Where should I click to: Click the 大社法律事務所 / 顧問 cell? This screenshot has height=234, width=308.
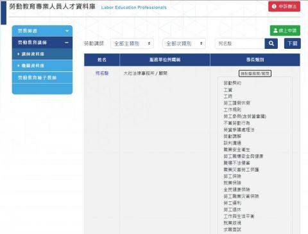coord(146,73)
